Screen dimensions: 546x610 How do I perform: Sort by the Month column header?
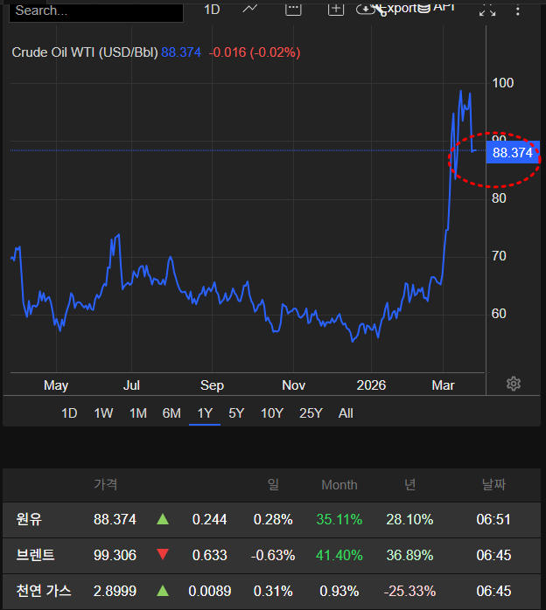(339, 484)
